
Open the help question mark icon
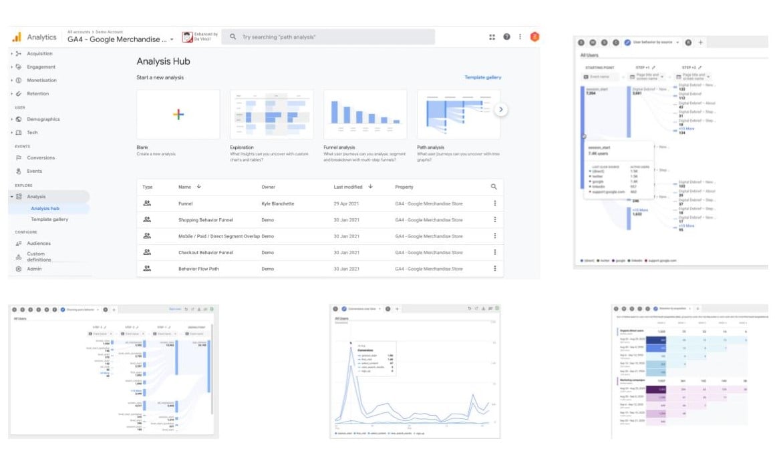(x=506, y=37)
